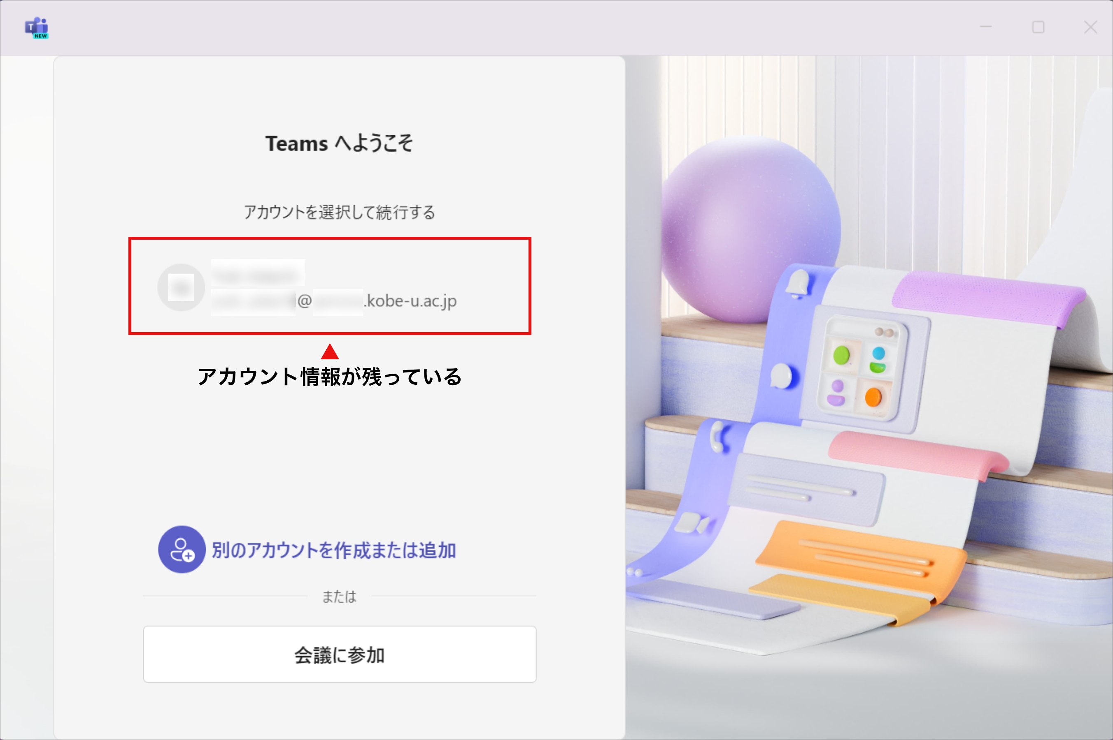
Task: Click the 'Teams へようこそ' heading
Action: coord(339,143)
